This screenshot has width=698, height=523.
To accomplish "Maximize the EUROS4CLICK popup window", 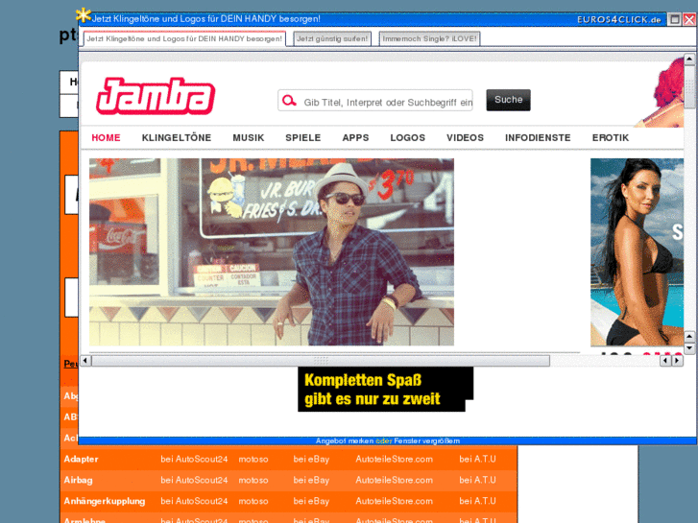I will (675, 19).
